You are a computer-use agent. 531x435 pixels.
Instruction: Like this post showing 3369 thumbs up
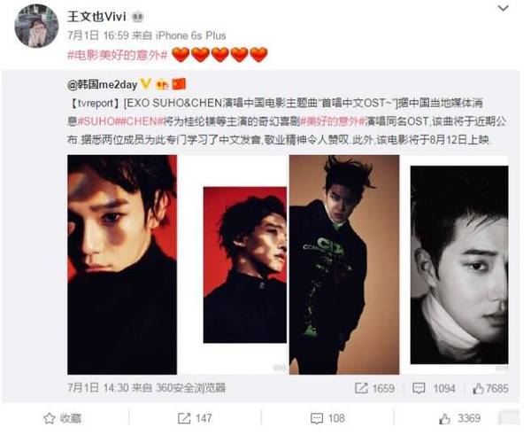click(459, 419)
